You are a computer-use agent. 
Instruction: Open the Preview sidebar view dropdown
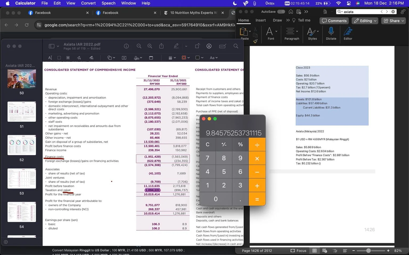(54, 46)
